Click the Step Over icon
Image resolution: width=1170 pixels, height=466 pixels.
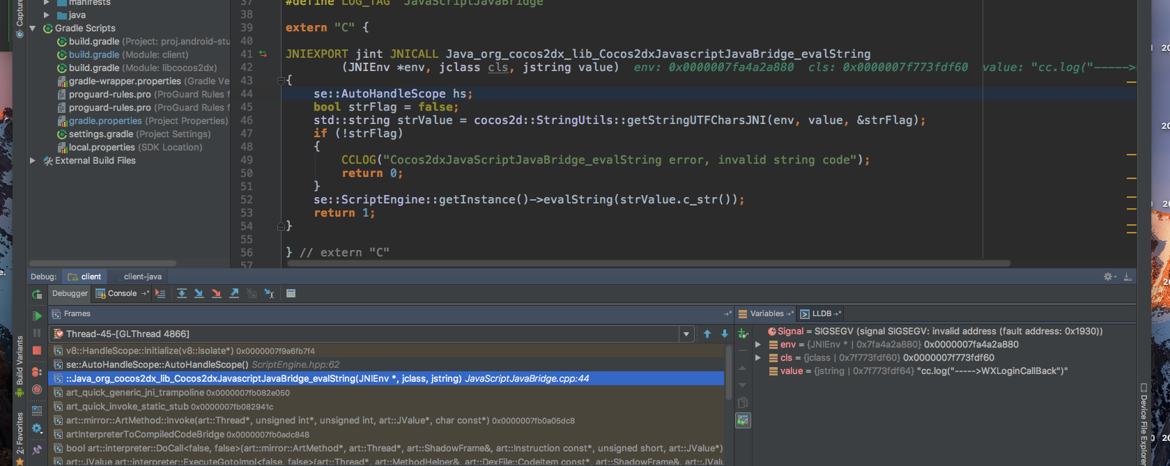coord(182,293)
